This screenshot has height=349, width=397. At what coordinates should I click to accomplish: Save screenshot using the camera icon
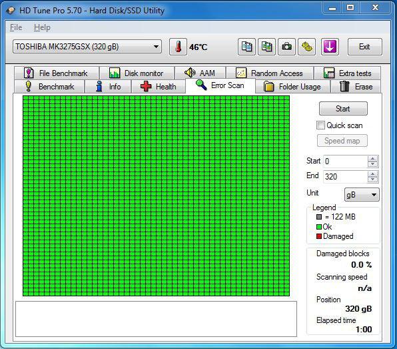tap(286, 47)
